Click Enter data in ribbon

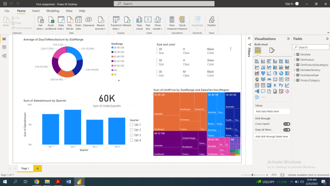[78, 23]
